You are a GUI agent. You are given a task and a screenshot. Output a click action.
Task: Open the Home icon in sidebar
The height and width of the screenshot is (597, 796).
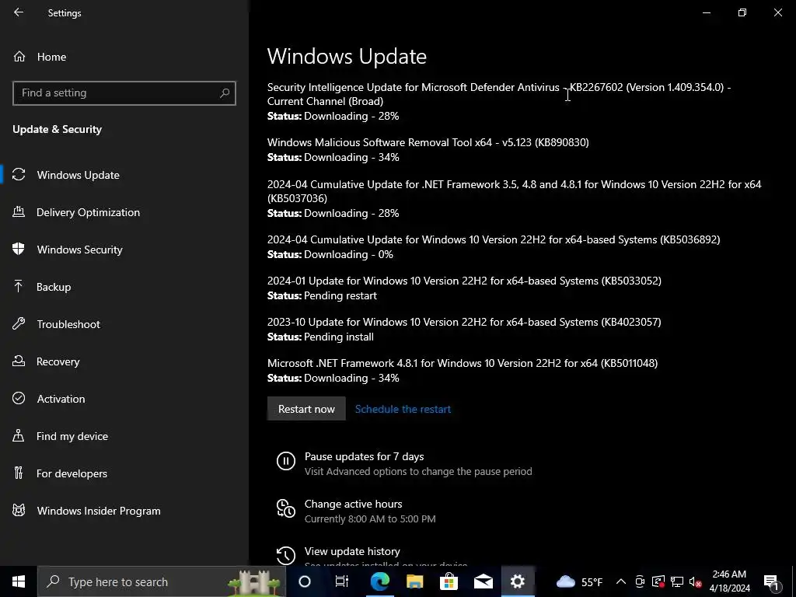pos(19,56)
